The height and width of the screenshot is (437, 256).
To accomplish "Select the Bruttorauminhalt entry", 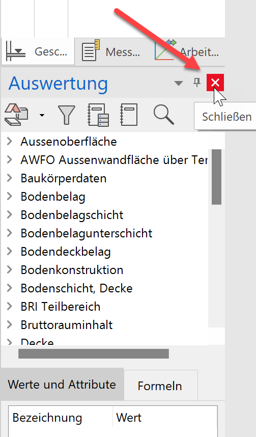I will coord(67,324).
